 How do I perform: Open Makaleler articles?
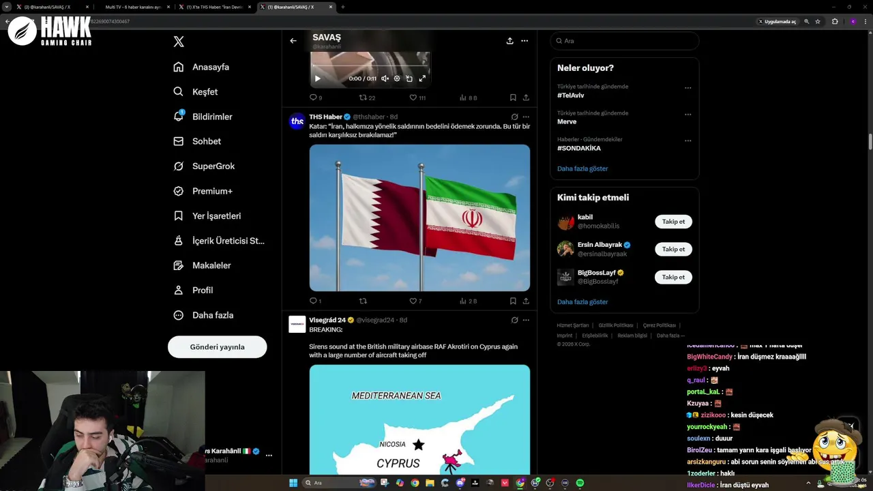[x=202, y=265]
